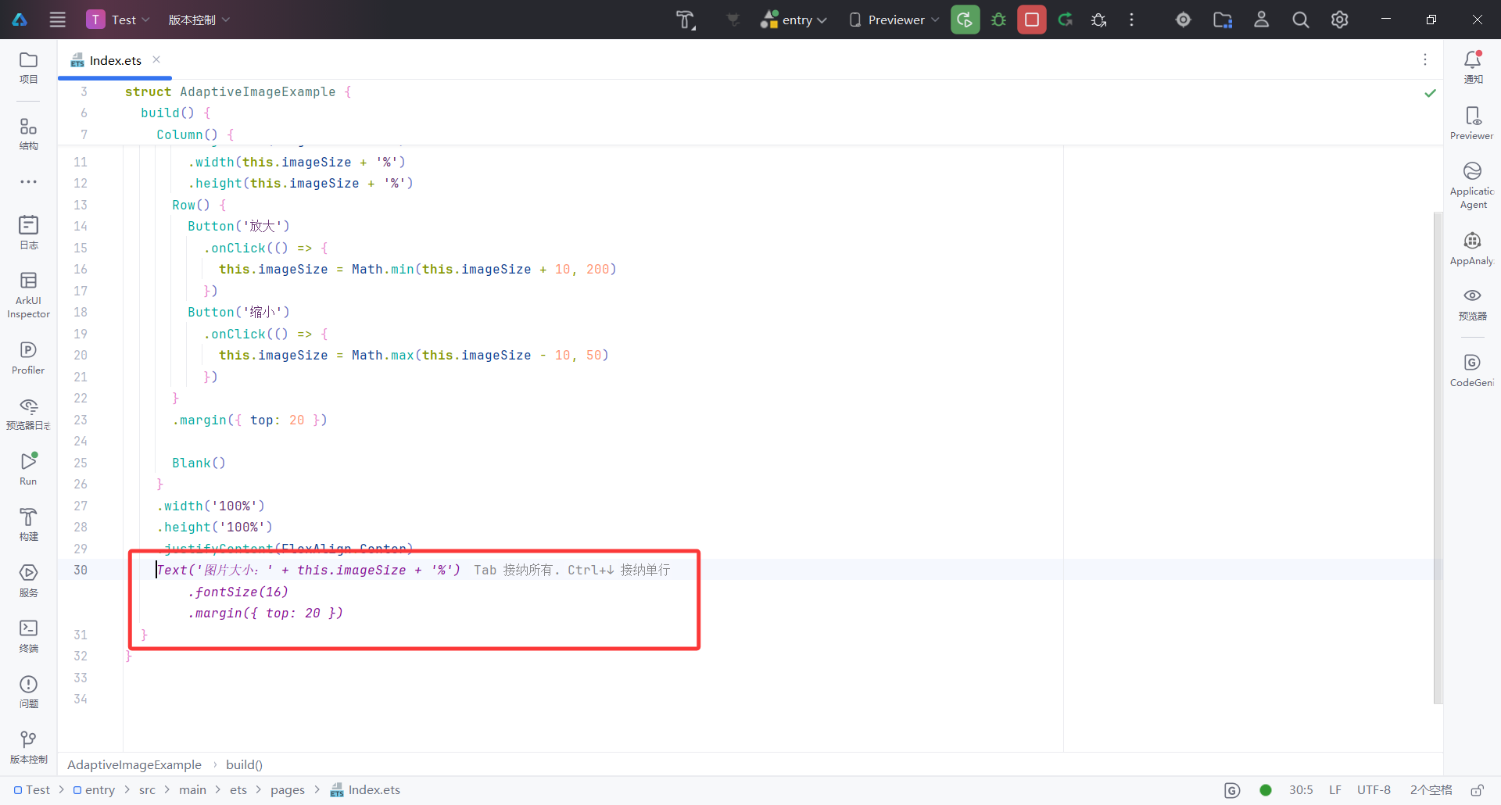Open the Structure (结构) panel
The image size is (1501, 805).
(x=28, y=134)
